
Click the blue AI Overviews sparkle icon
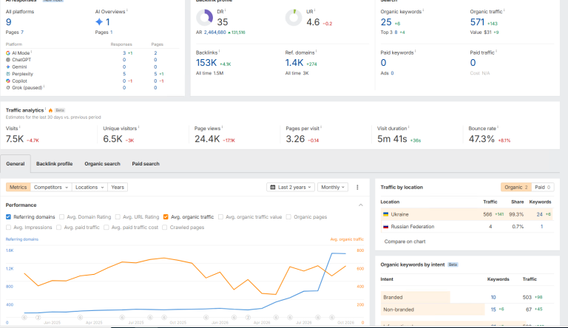99,21
